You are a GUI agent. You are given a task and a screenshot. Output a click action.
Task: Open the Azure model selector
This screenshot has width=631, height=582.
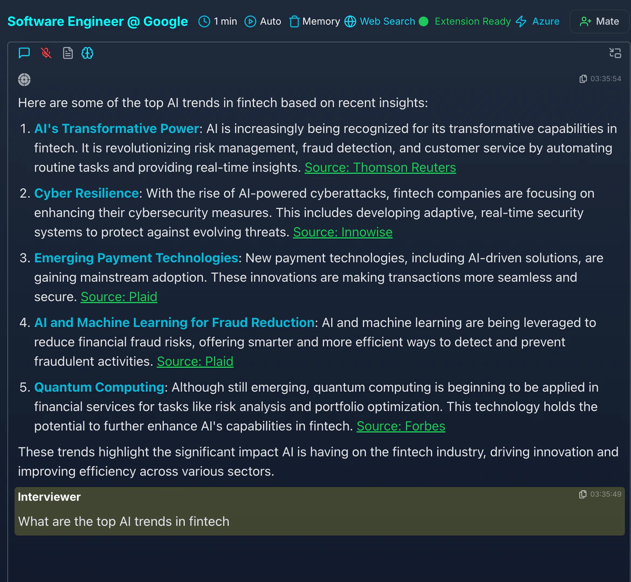click(546, 21)
